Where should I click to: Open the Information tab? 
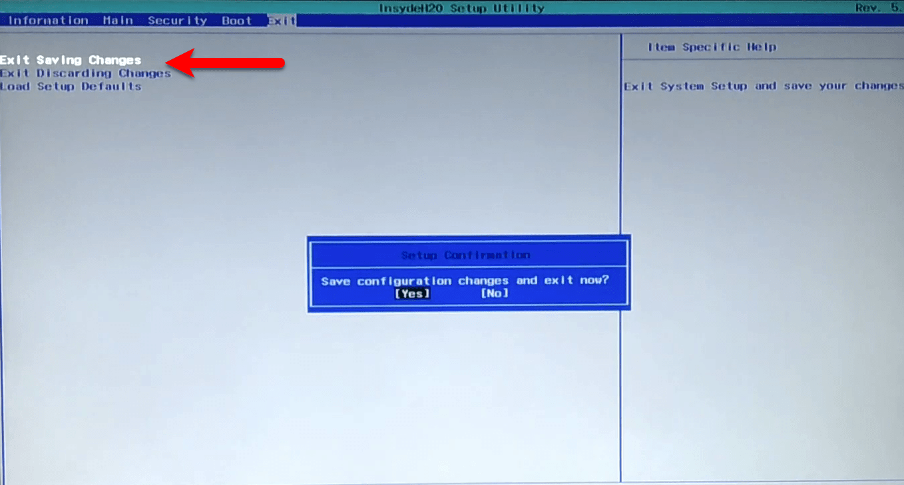[48, 21]
